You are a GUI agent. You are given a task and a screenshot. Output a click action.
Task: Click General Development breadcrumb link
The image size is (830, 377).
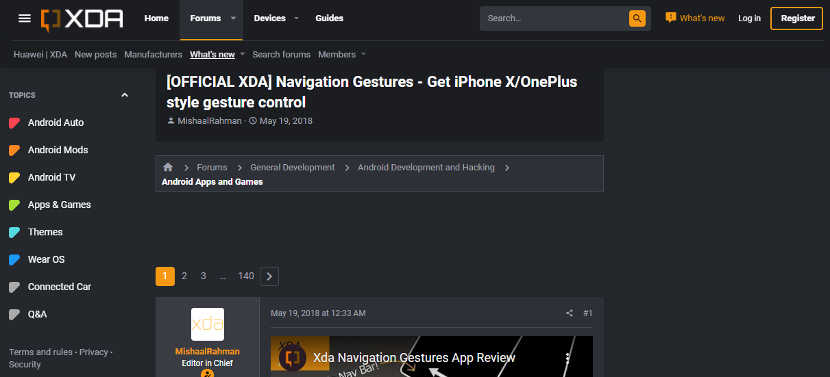tap(293, 168)
